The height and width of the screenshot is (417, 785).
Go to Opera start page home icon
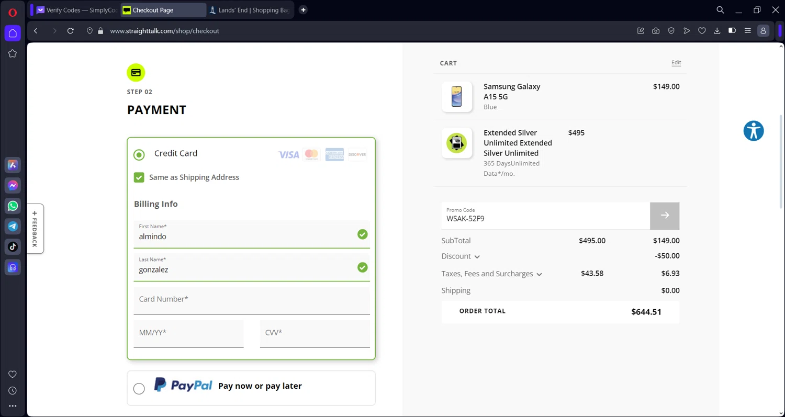click(13, 33)
